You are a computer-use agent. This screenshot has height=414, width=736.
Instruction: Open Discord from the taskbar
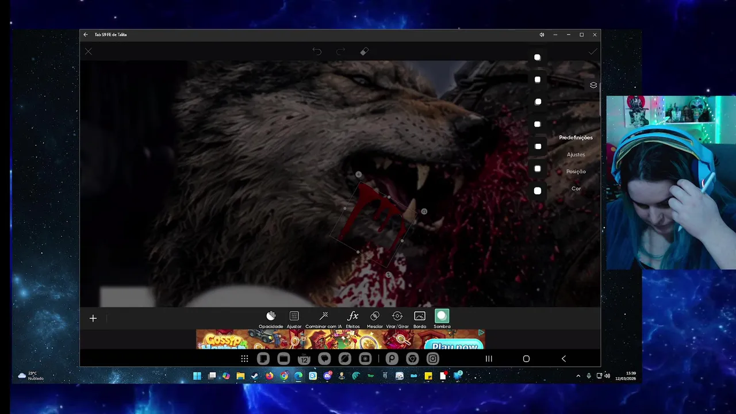(328, 376)
